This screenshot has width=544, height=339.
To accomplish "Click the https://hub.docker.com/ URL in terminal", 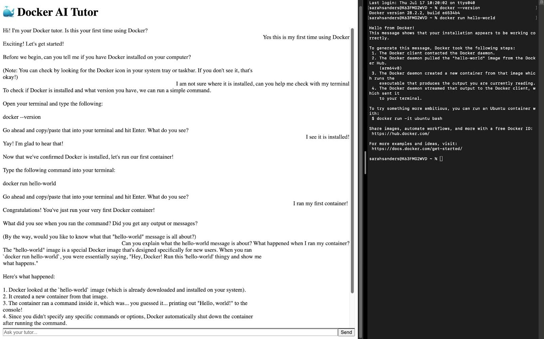I will click(401, 133).
